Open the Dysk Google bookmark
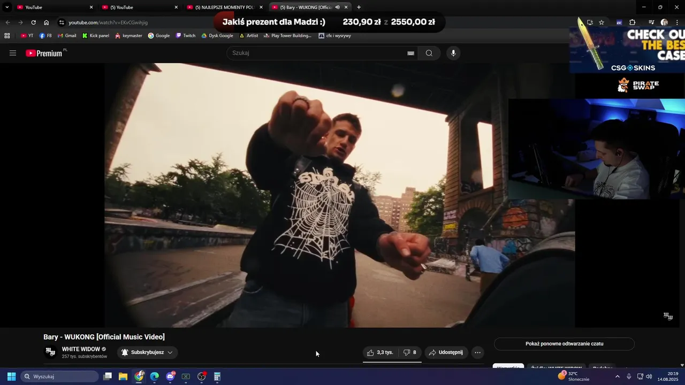The image size is (685, 385). pos(217,36)
